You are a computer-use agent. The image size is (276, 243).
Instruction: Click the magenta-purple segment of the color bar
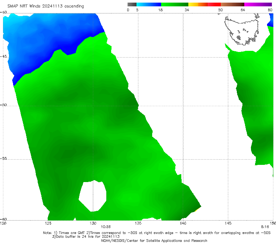[x=258, y=4]
